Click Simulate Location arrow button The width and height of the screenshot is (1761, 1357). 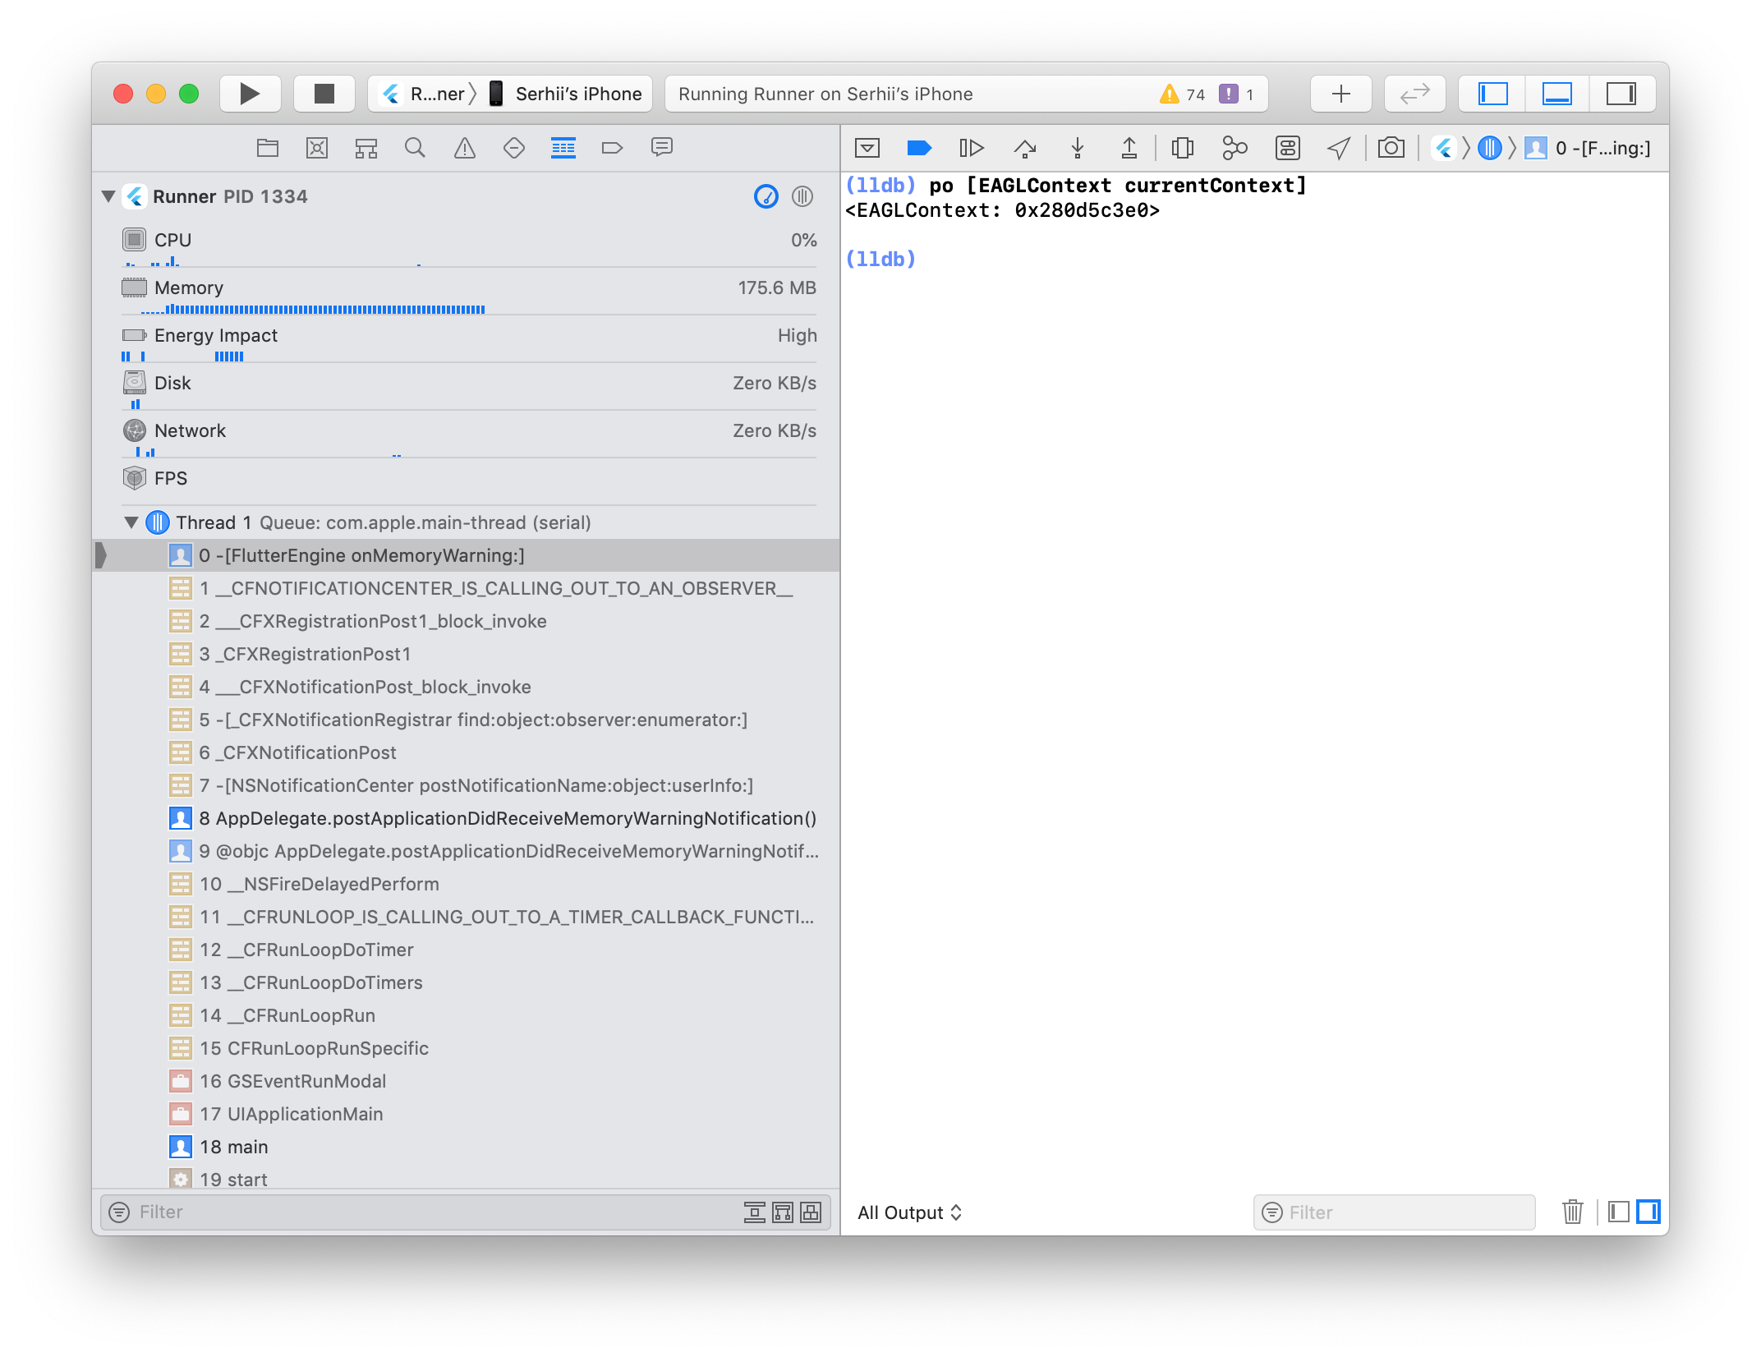tap(1339, 148)
